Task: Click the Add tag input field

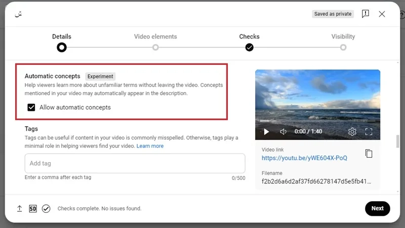Action: (135, 163)
